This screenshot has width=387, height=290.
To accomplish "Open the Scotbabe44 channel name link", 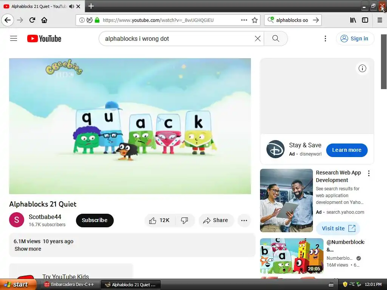I will coord(45,217).
